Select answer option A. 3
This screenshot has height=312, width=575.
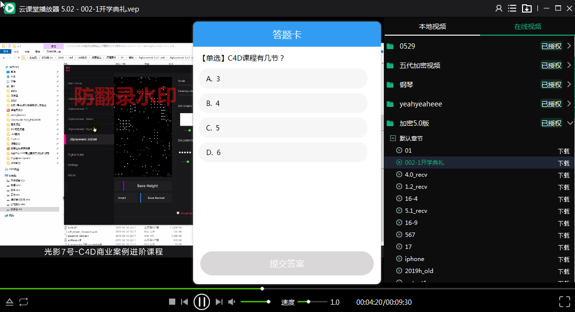[283, 78]
